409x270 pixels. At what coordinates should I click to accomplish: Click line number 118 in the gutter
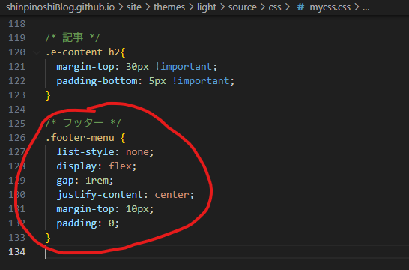pos(17,24)
